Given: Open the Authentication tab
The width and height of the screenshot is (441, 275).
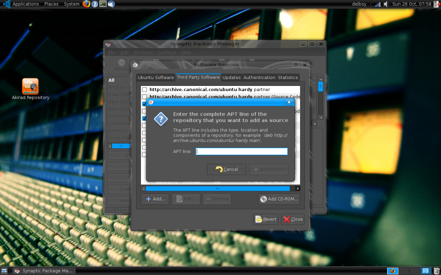Looking at the screenshot, I should coord(259,77).
